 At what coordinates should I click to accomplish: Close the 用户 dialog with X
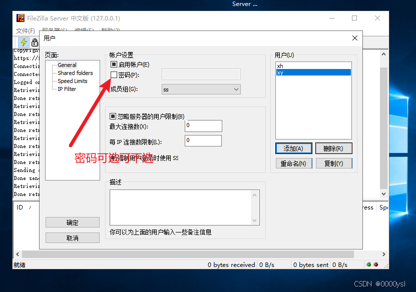pyautogui.click(x=355, y=38)
